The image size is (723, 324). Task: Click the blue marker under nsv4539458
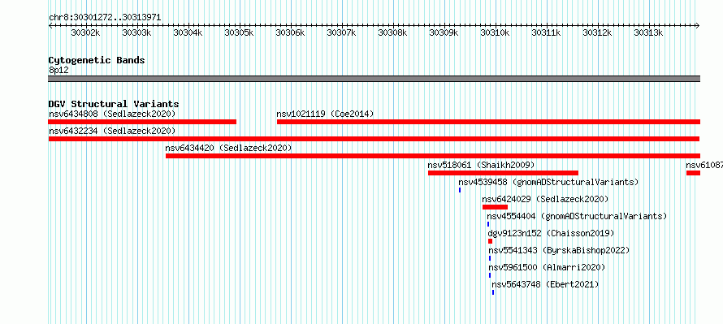(460, 190)
